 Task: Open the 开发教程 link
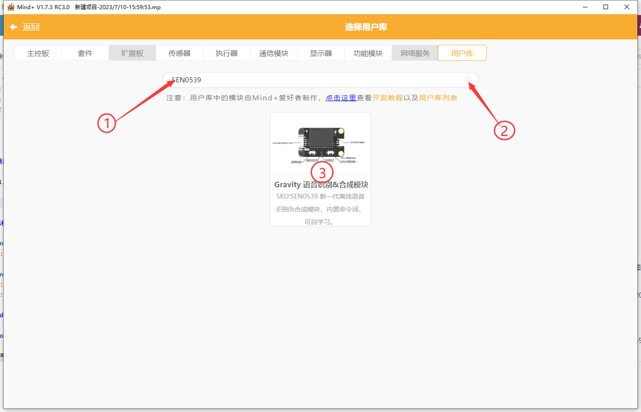pyautogui.click(x=388, y=98)
